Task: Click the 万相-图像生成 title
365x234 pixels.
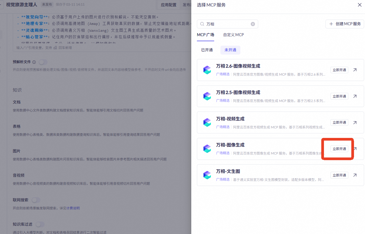Action: 230,145
